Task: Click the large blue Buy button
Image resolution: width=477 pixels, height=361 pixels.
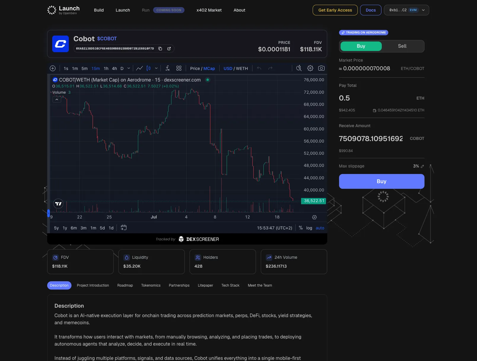Action: tap(382, 181)
